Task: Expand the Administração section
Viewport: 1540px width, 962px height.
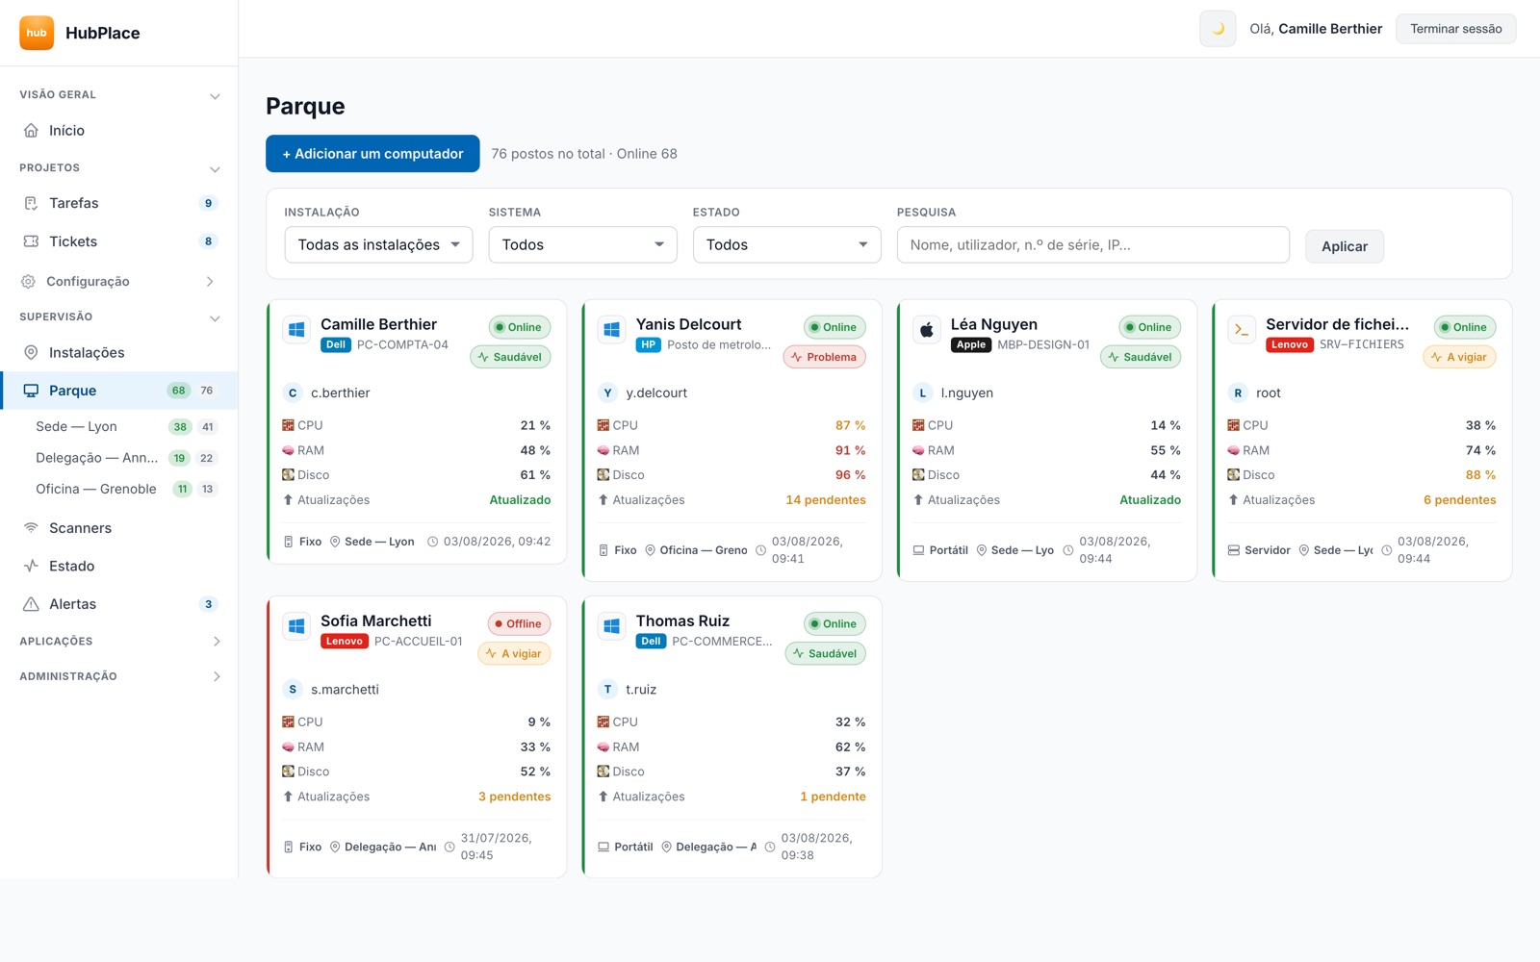Action: pos(216,676)
